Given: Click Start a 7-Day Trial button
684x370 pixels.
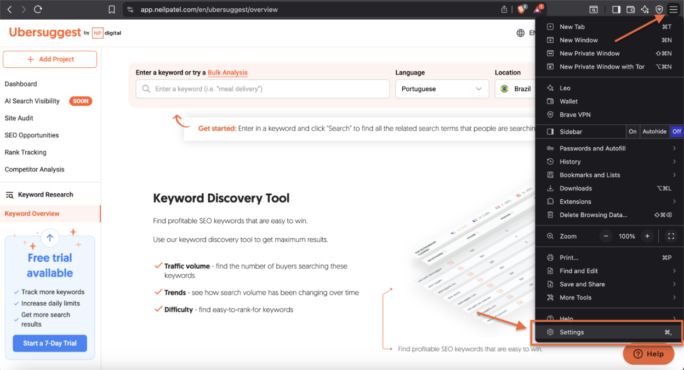Looking at the screenshot, I should 50,343.
